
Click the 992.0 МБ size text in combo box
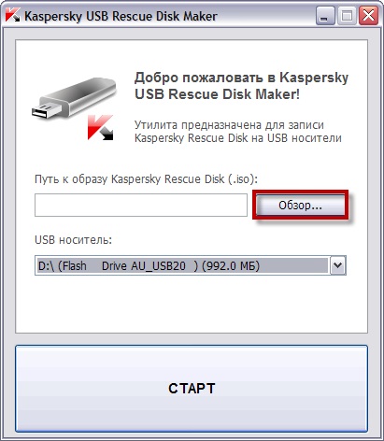pyautogui.click(x=231, y=266)
